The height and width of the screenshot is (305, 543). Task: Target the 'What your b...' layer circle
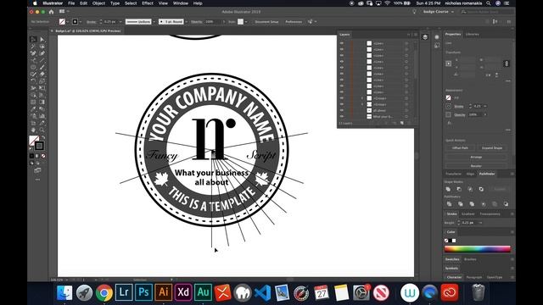tap(406, 117)
